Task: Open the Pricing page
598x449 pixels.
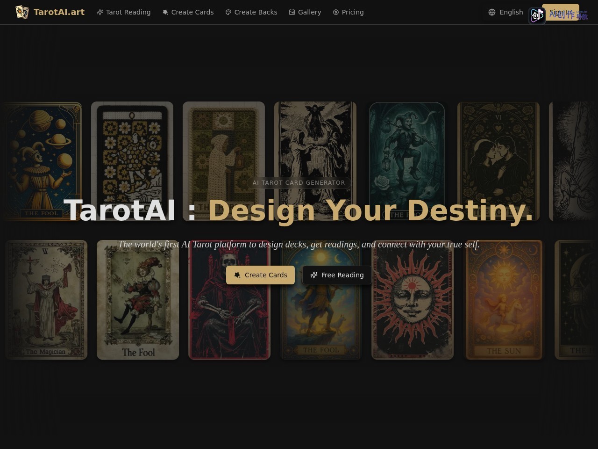Action: click(348, 12)
